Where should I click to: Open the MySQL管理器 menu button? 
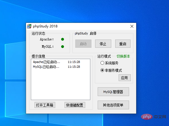[113, 92]
